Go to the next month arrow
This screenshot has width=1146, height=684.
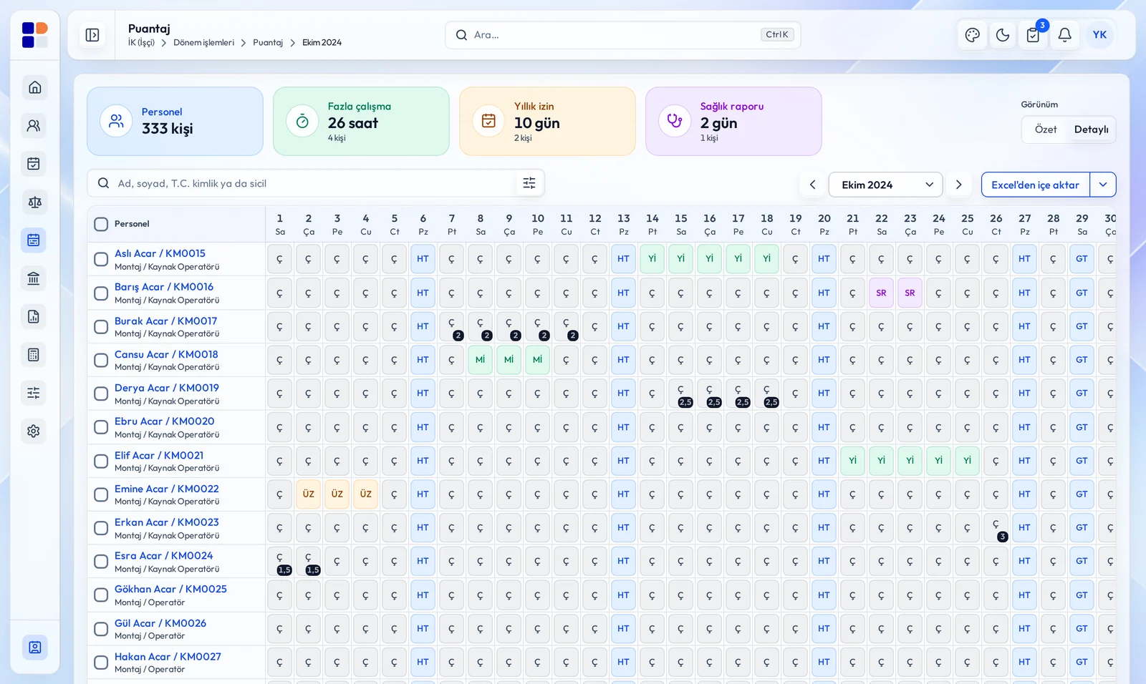coord(959,185)
